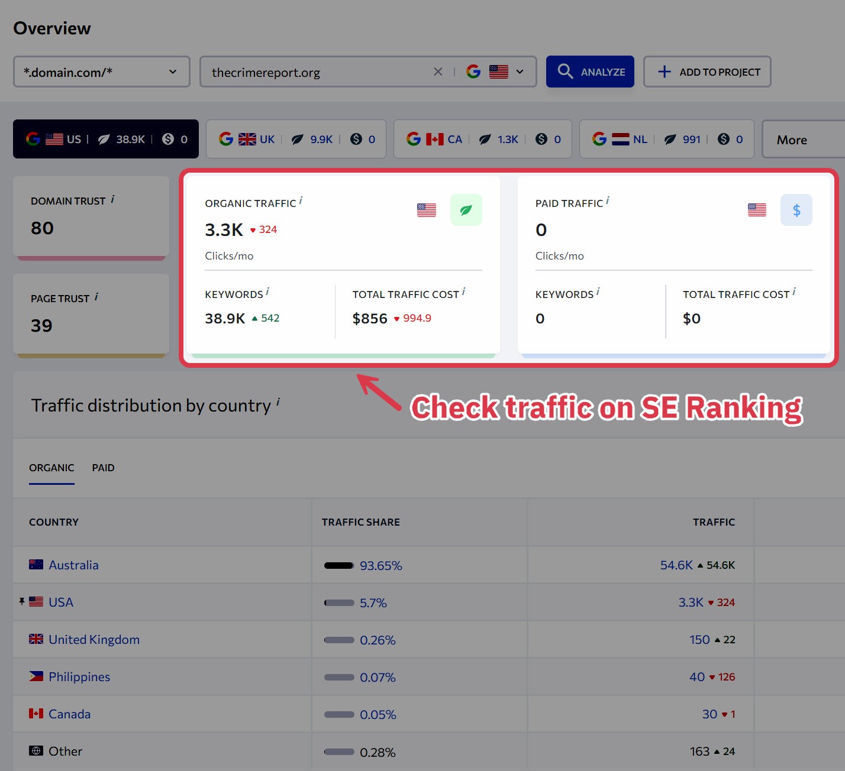The width and height of the screenshot is (845, 771).
Task: Open the Google US search engine dropdown
Action: 495,72
